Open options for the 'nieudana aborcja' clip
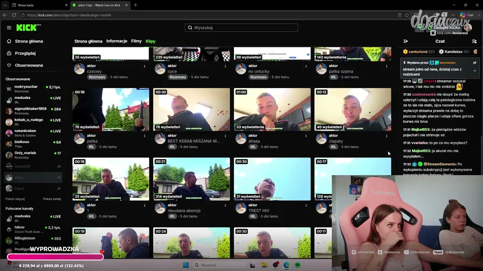The width and height of the screenshot is (483, 271). [x=225, y=206]
